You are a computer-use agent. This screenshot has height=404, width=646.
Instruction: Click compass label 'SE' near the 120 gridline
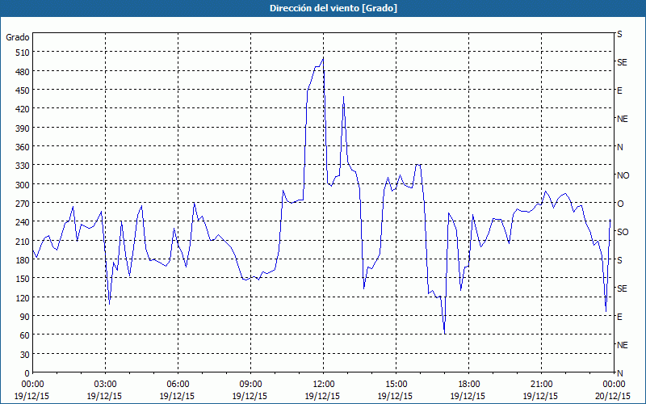[x=622, y=288]
